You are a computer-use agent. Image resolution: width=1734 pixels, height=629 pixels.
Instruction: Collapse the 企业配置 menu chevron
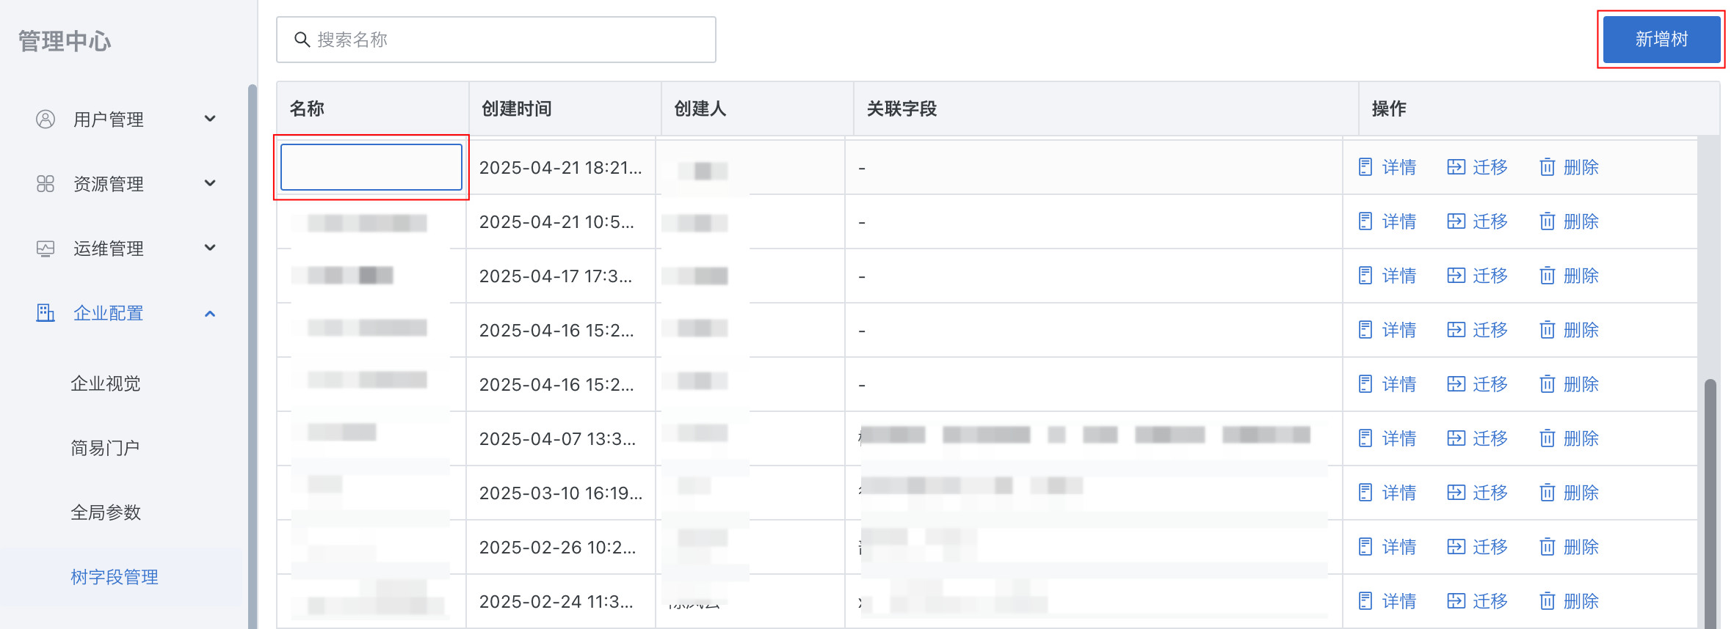(x=210, y=314)
